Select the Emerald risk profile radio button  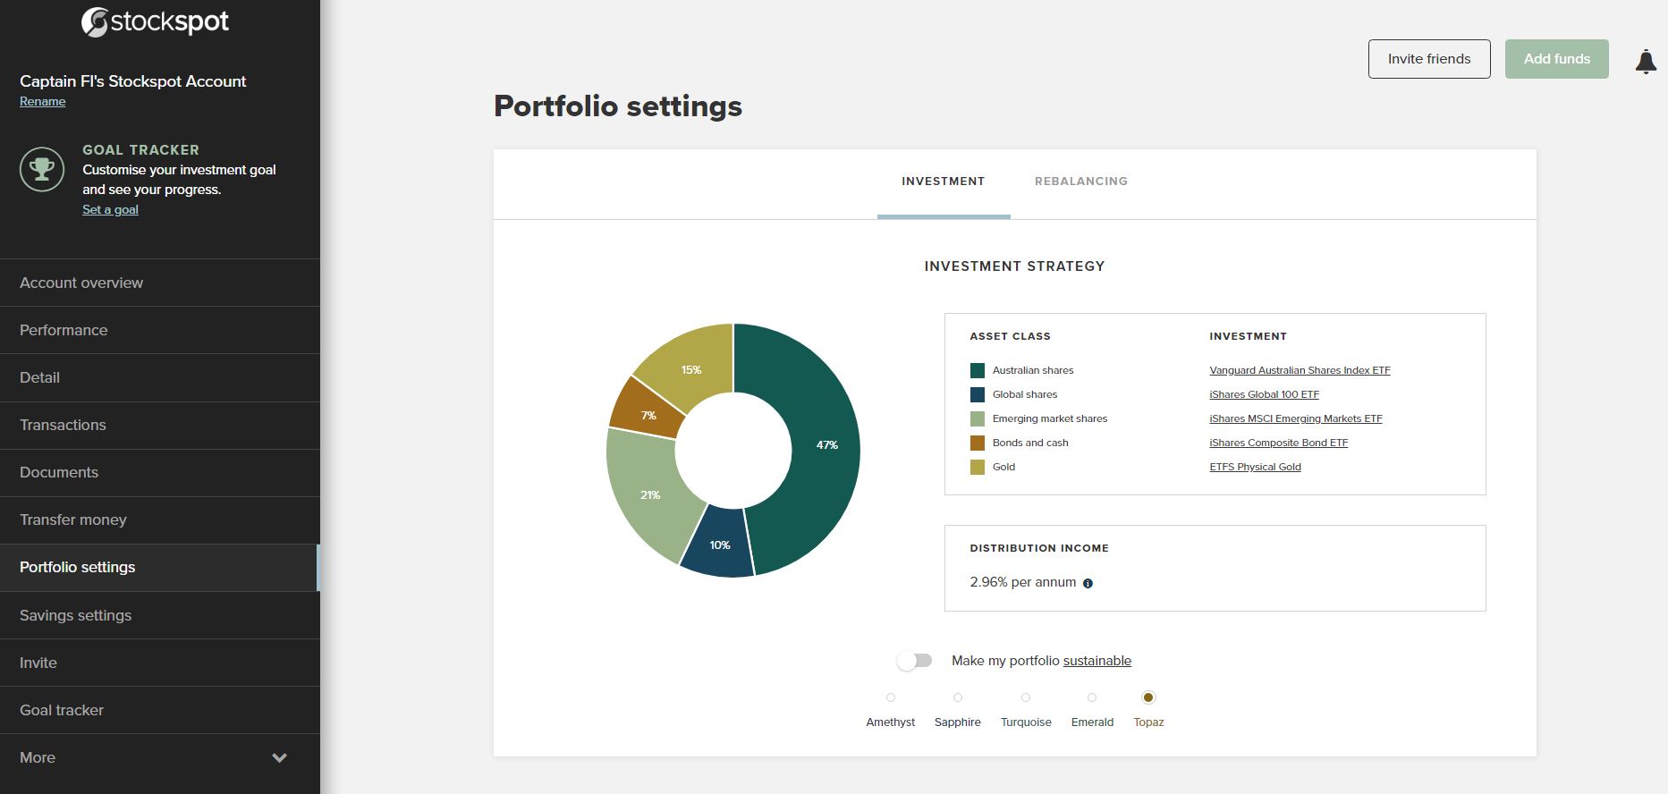1092,697
